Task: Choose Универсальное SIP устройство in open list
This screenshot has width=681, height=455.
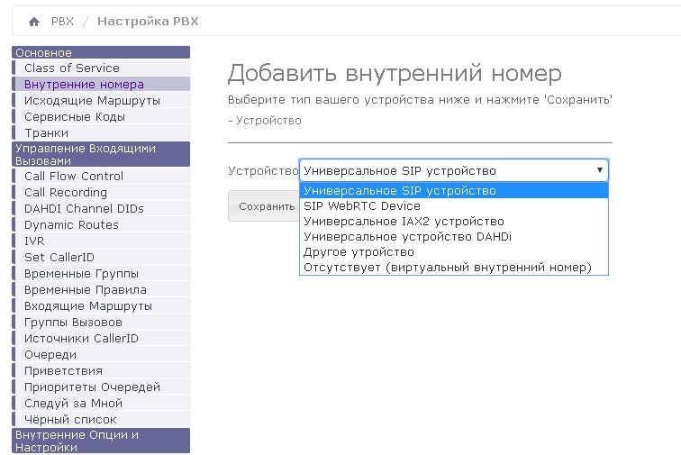Action: point(454,190)
